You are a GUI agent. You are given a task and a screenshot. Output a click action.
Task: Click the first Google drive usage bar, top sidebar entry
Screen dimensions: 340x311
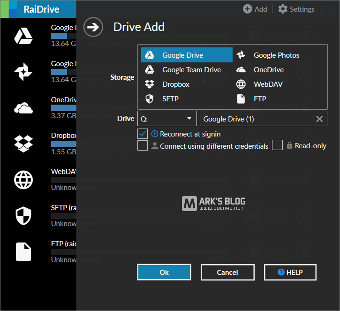click(x=63, y=36)
